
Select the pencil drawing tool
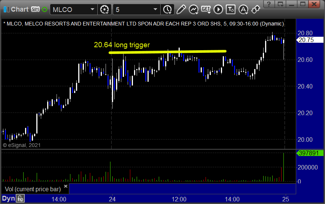(181, 9)
